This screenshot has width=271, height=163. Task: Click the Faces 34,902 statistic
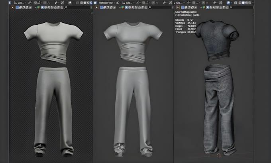[x=185, y=29]
